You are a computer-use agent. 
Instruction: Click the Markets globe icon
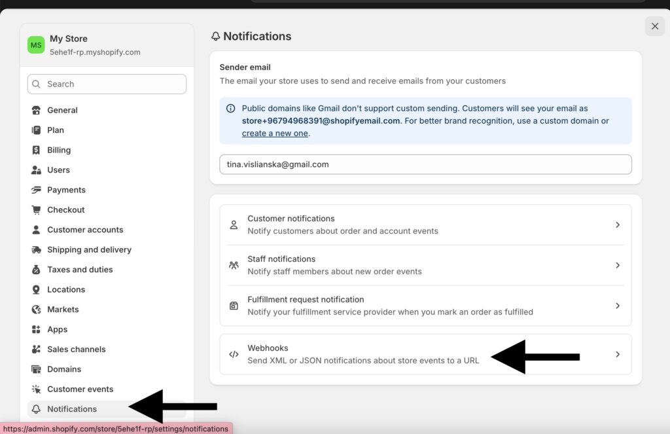point(36,310)
